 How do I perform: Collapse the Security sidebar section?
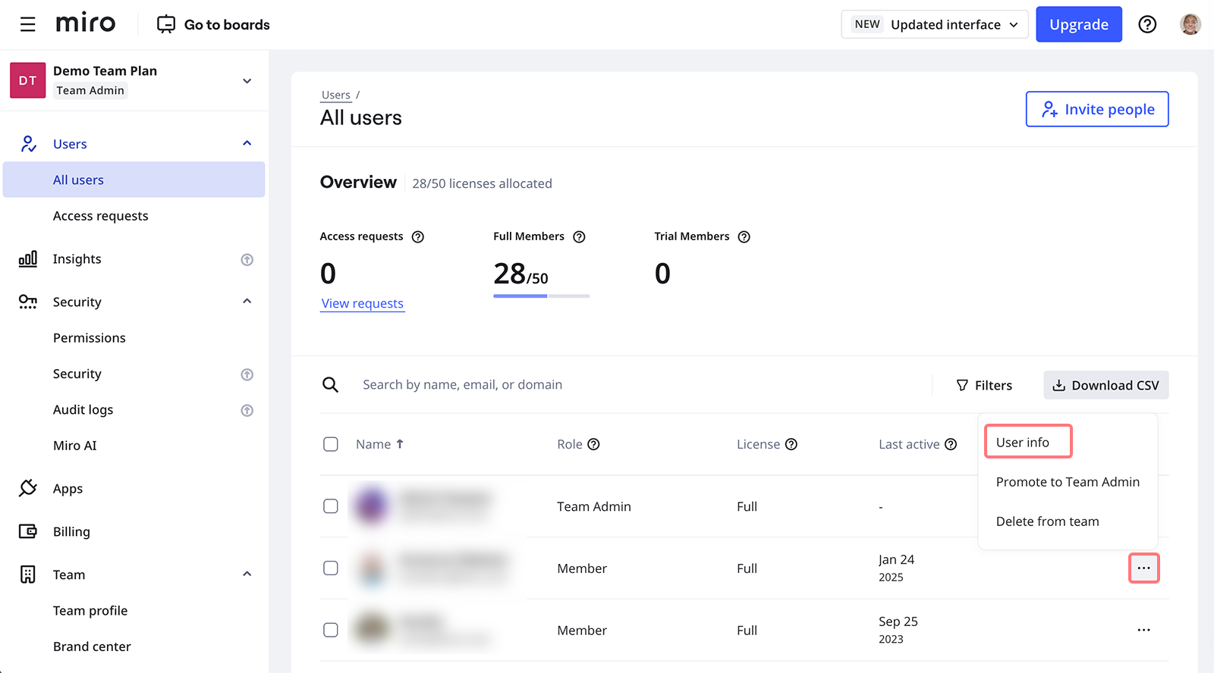point(247,302)
